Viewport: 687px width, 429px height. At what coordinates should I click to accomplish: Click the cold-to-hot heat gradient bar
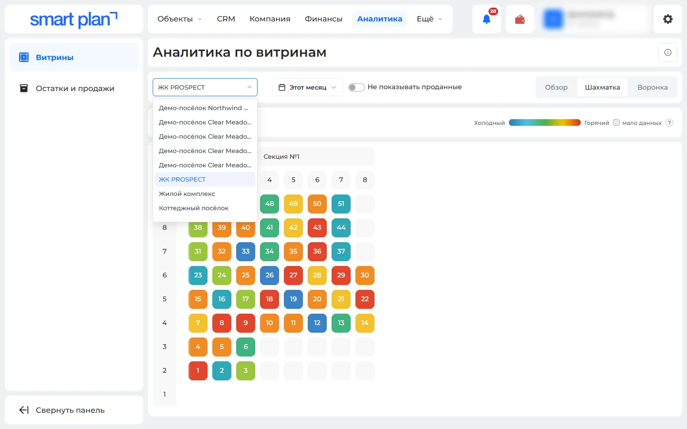[545, 123]
